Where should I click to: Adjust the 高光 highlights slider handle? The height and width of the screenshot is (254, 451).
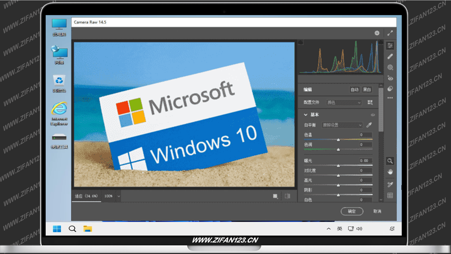click(x=338, y=185)
